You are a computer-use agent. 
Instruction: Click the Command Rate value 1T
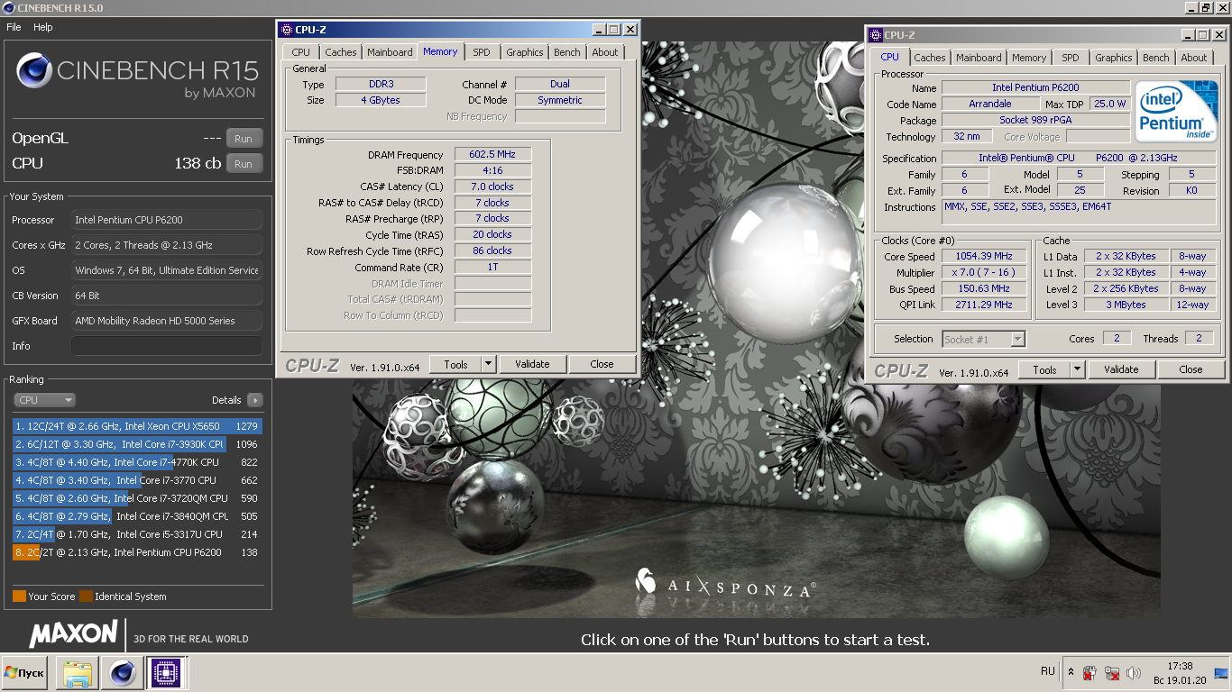[x=492, y=267]
